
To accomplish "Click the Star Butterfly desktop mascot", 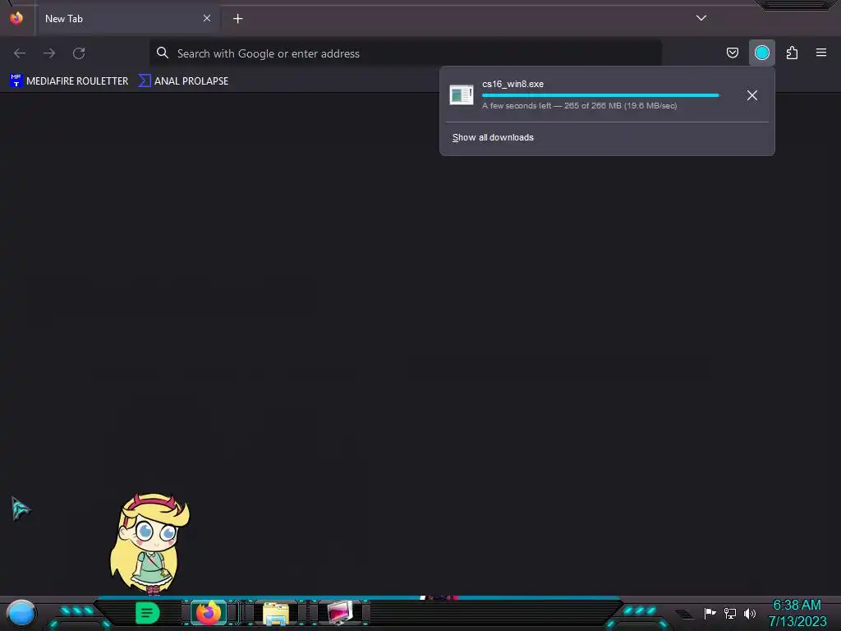I will tap(149, 544).
